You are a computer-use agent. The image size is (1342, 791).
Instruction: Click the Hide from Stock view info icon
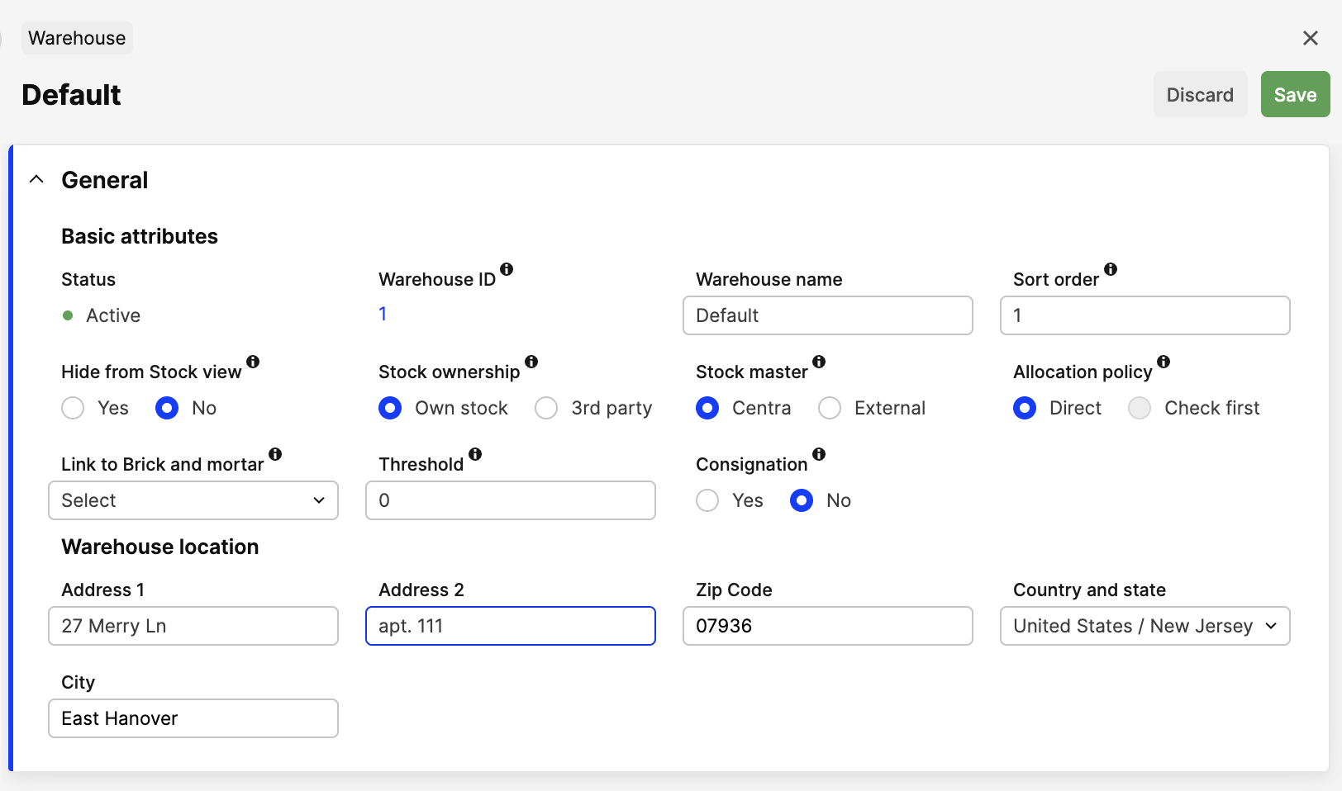[254, 362]
